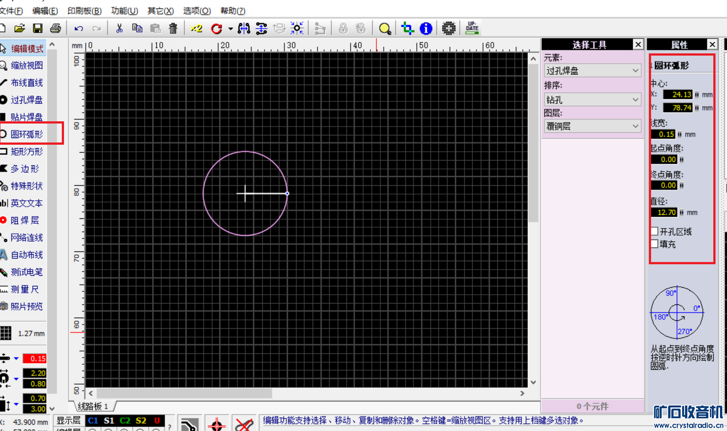Image resolution: width=727 pixels, height=431 pixels.
Task: Open the blue info icon
Action: 426,29
